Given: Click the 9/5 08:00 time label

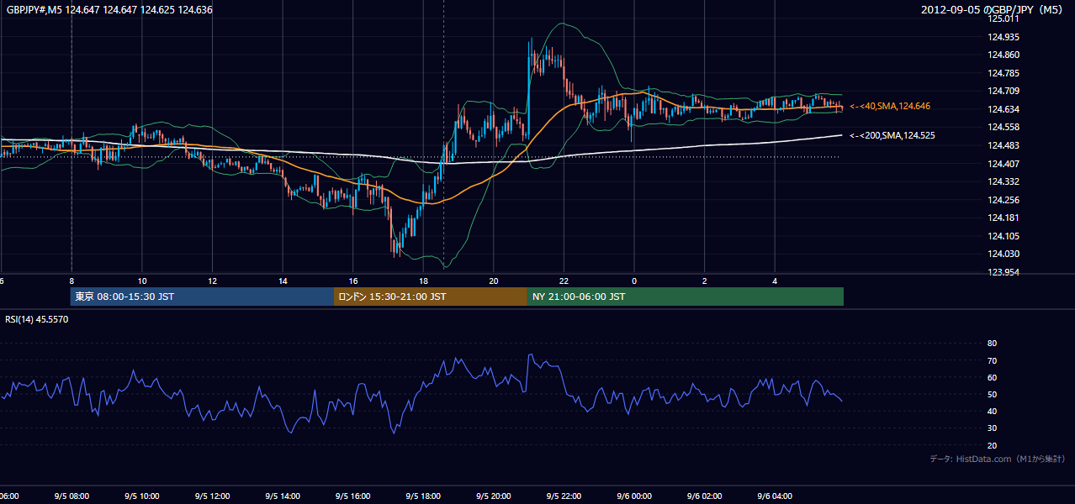Looking at the screenshot, I should point(71,496).
